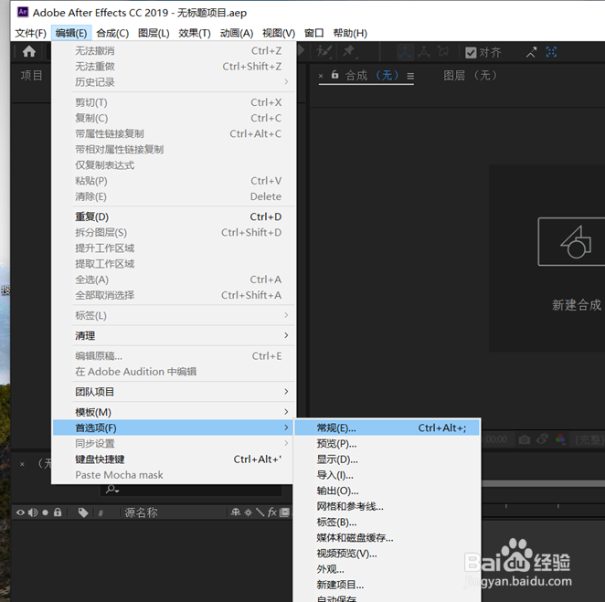Open the 窗口 menu

click(314, 33)
